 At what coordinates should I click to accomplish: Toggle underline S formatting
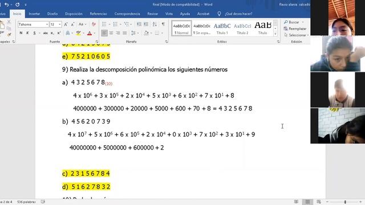point(34,33)
